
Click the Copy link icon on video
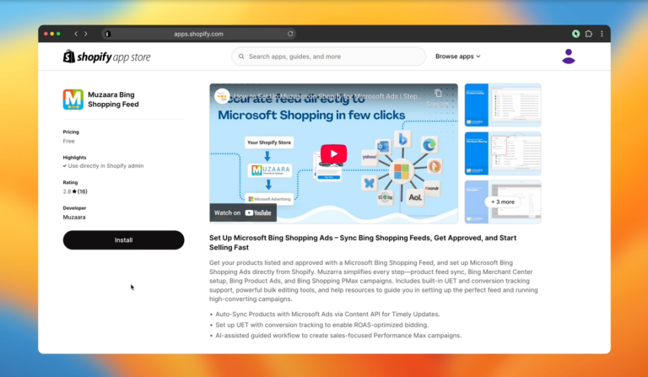tap(438, 94)
